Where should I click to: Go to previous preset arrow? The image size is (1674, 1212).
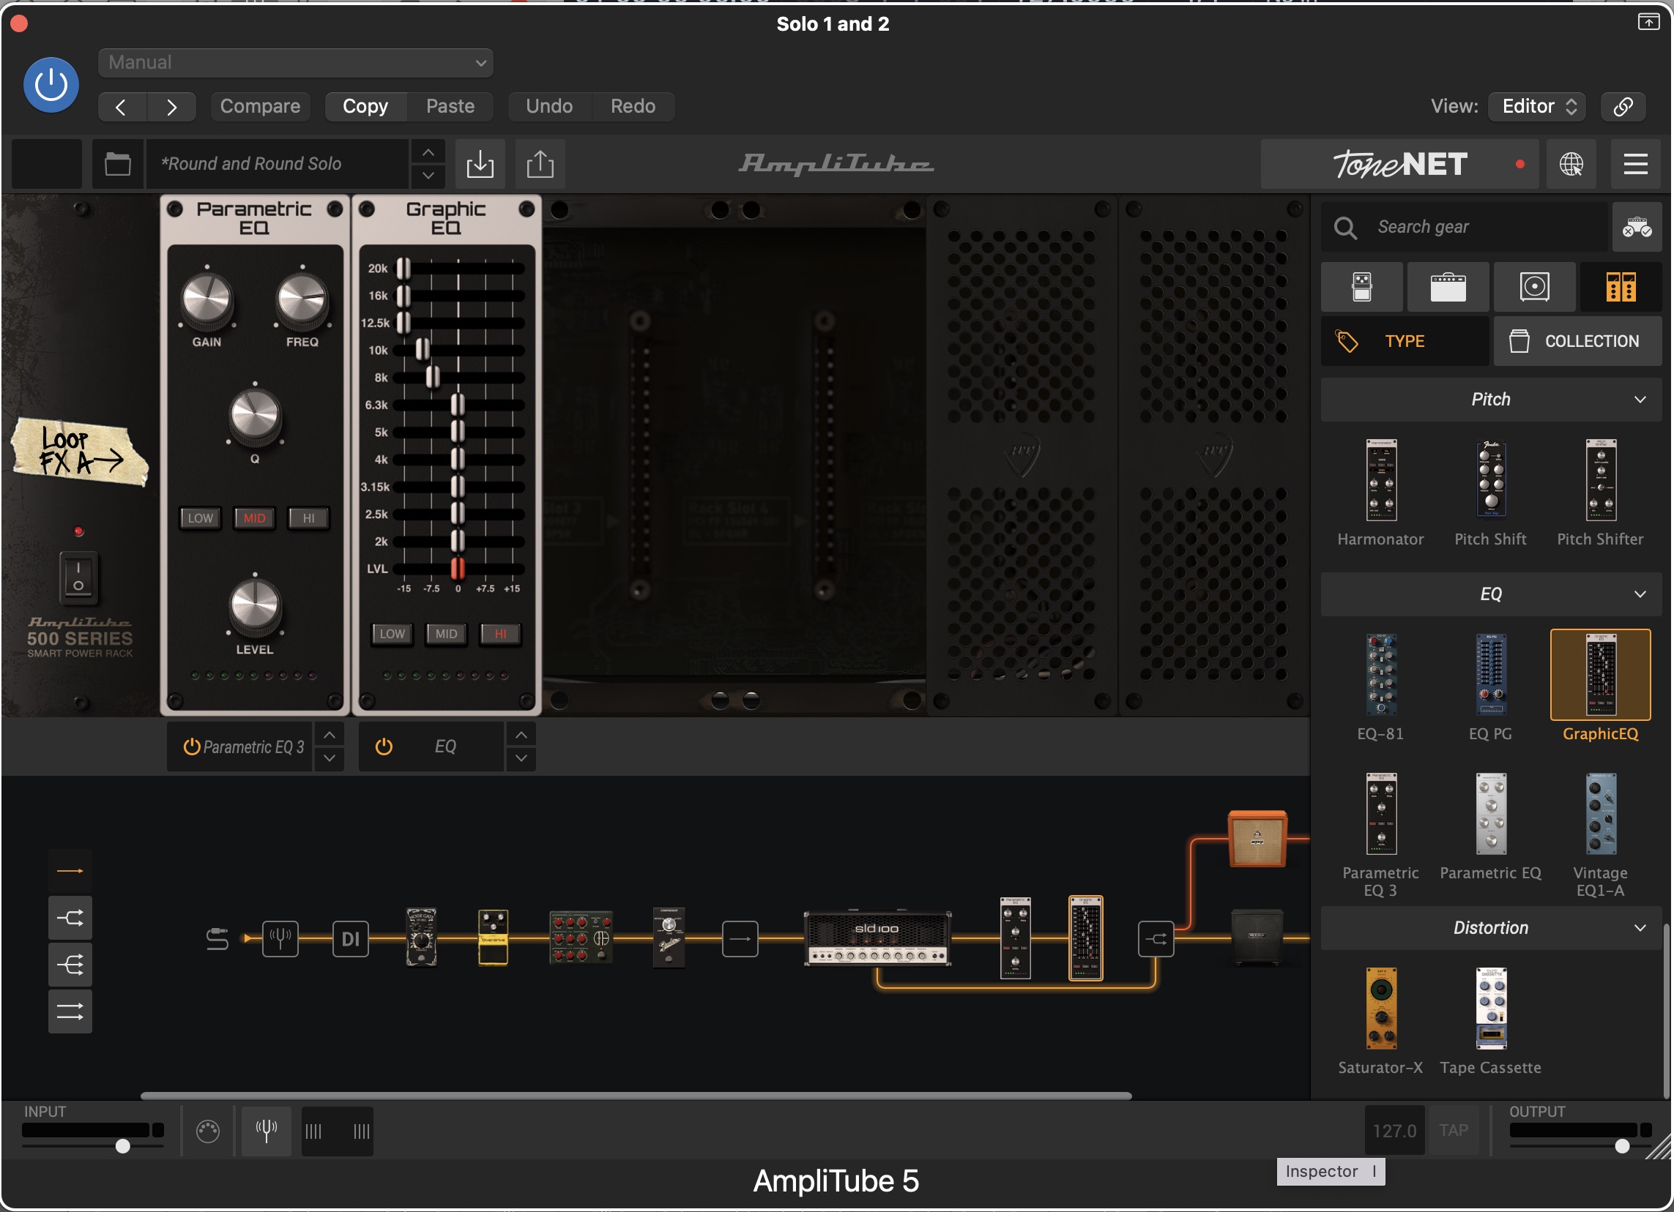click(x=122, y=107)
